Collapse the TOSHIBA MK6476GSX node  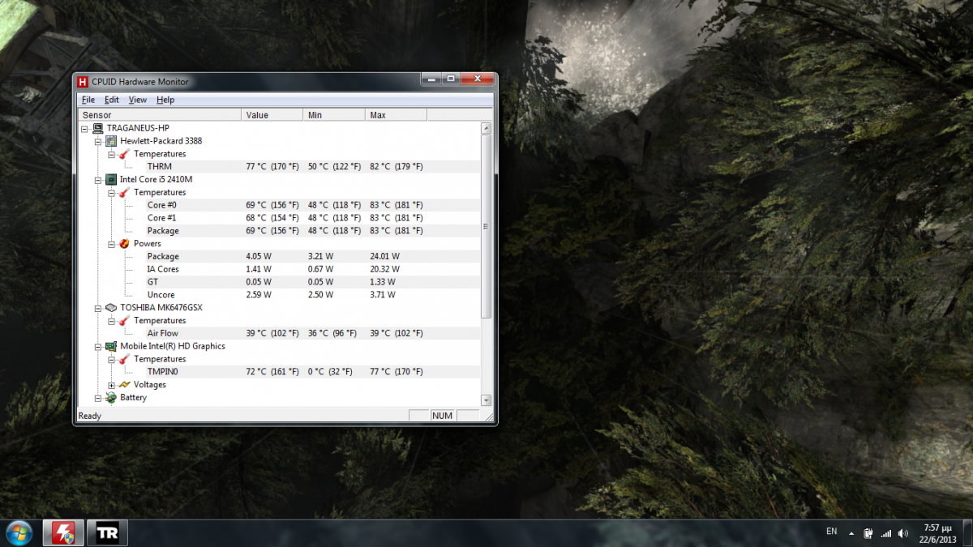98,308
